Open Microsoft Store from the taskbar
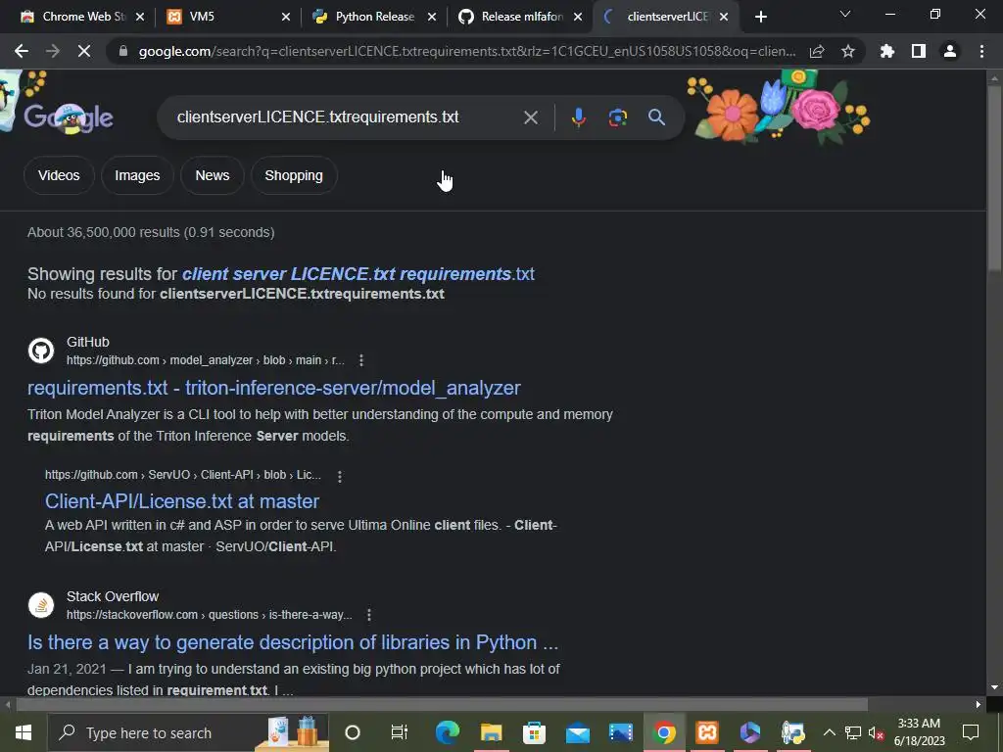Image resolution: width=1003 pixels, height=752 pixels. click(534, 732)
